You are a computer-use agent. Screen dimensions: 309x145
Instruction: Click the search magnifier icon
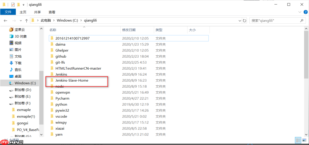[x=302, y=21]
